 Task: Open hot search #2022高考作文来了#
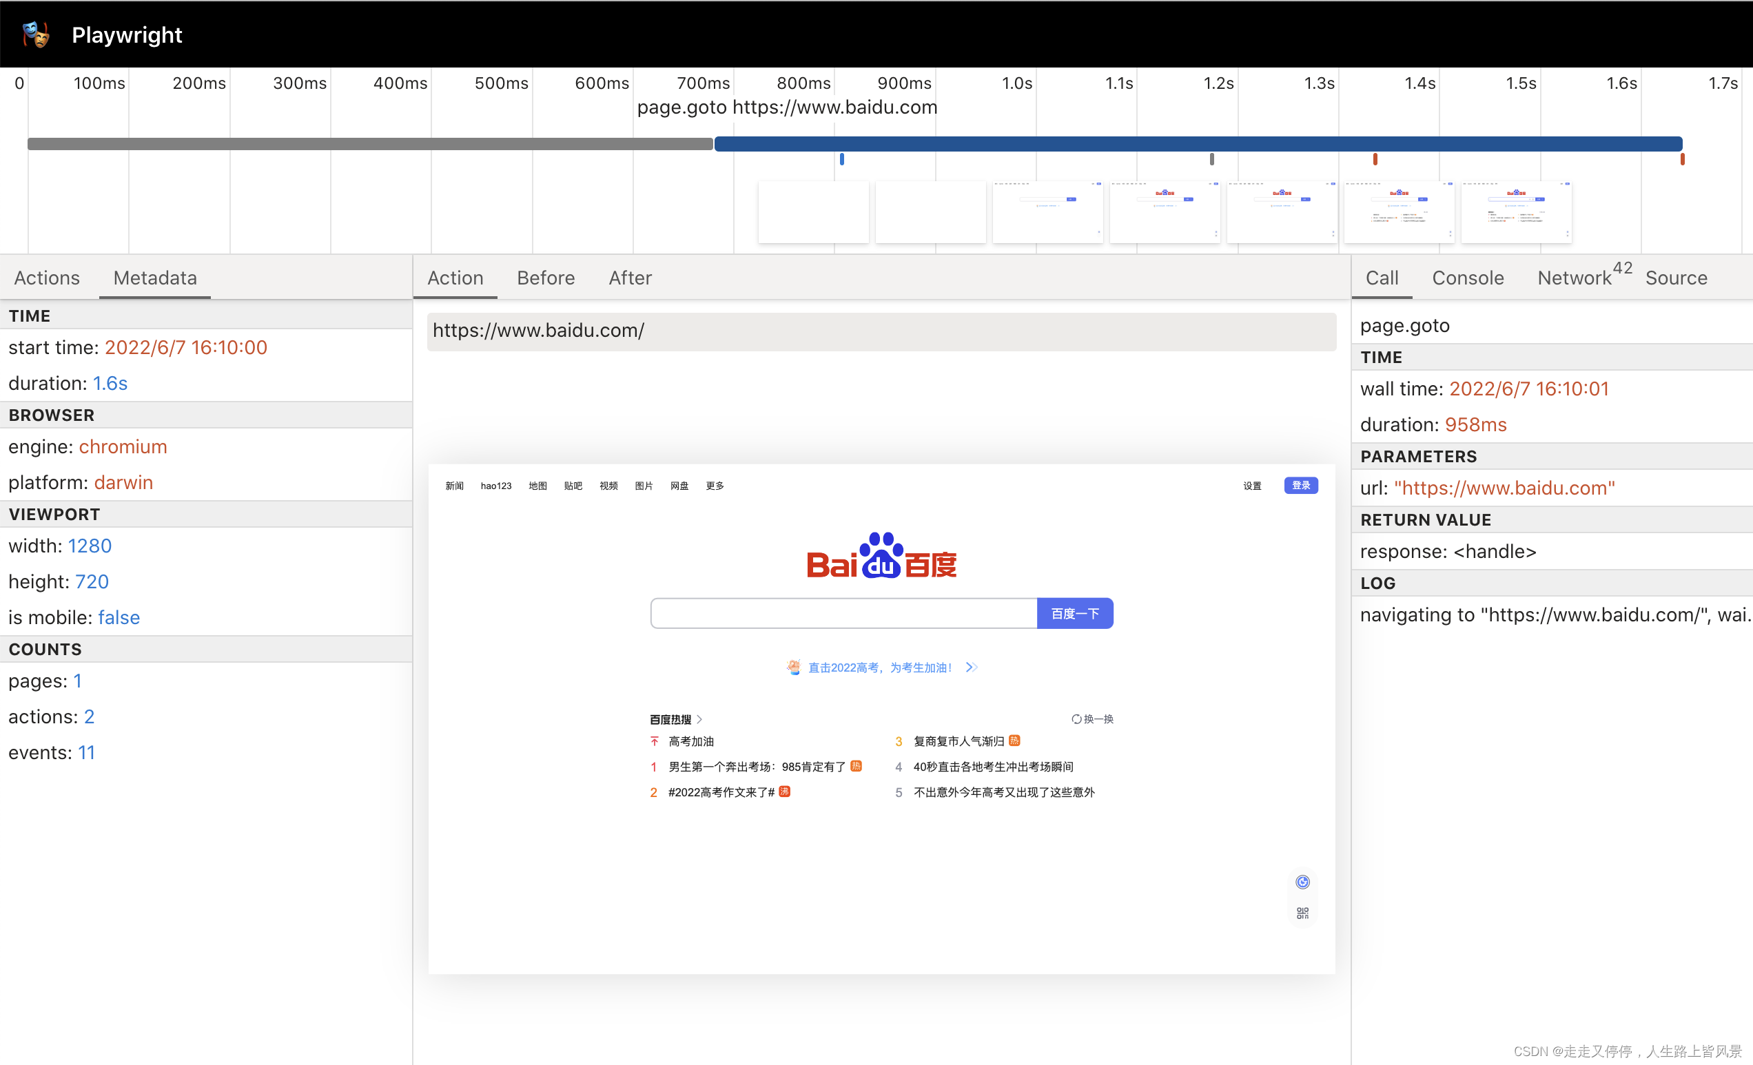pos(721,792)
